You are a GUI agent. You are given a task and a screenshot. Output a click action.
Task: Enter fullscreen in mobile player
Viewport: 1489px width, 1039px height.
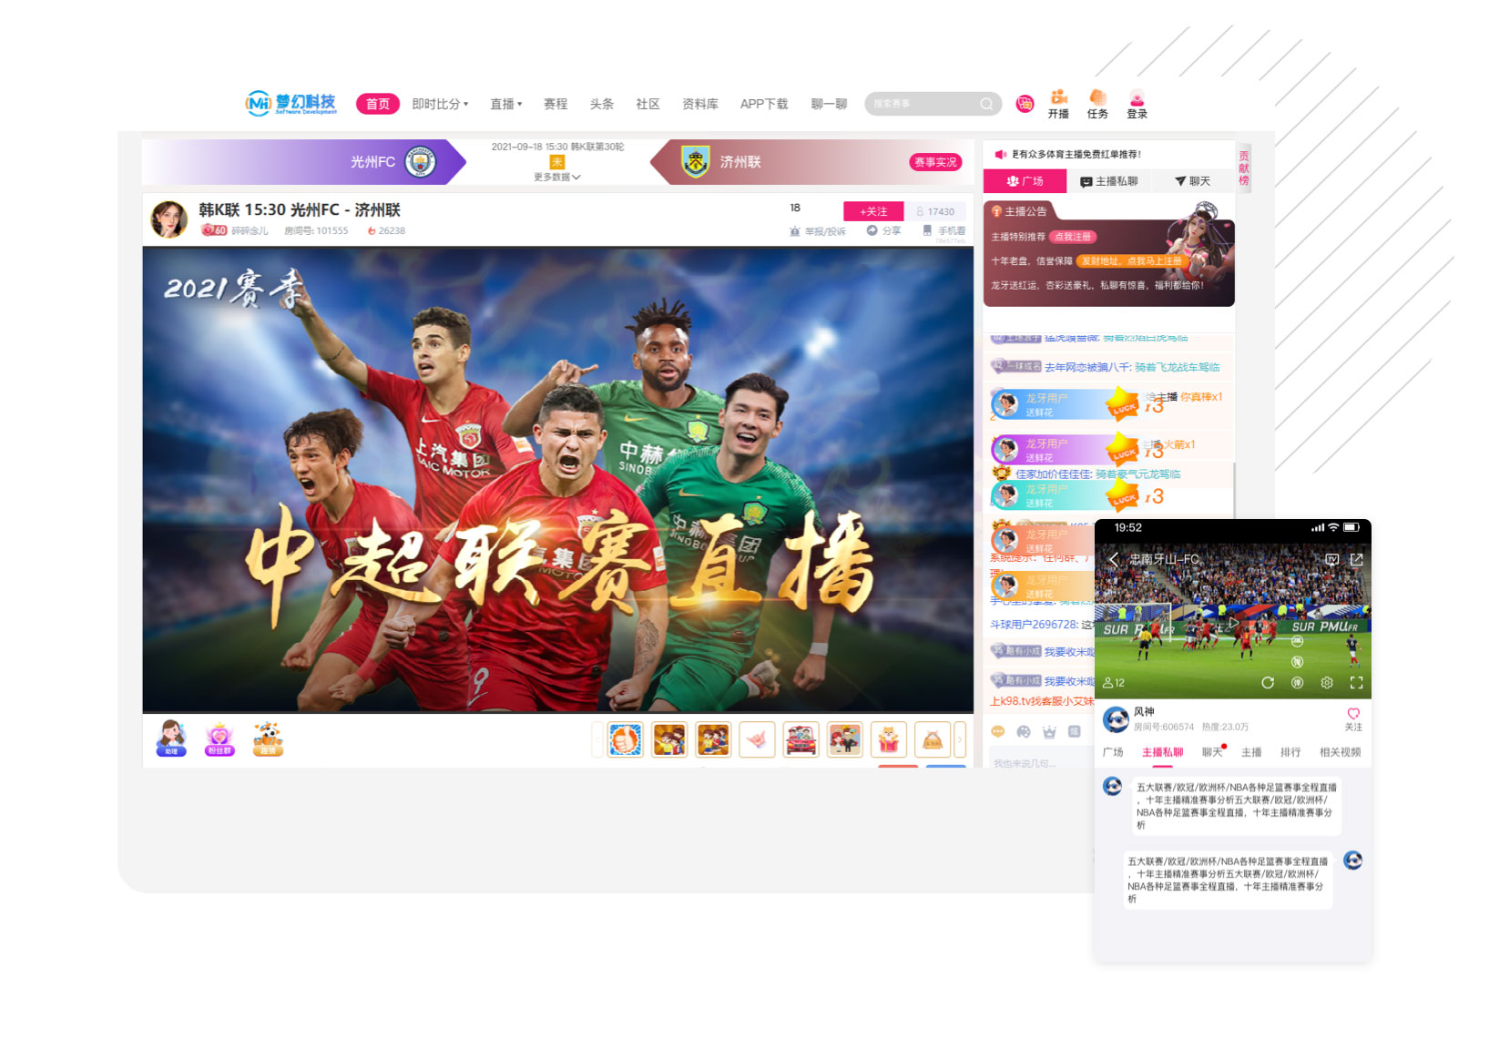tap(1356, 682)
